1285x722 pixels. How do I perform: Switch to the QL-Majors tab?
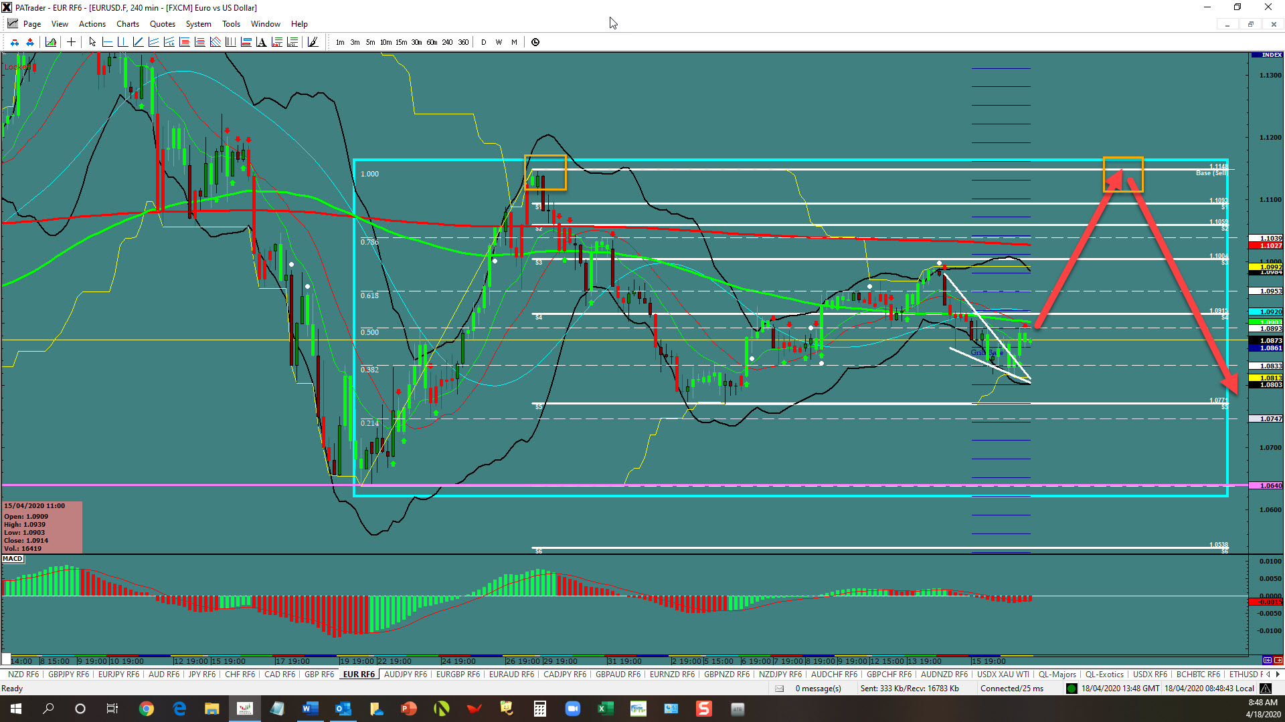(1057, 675)
